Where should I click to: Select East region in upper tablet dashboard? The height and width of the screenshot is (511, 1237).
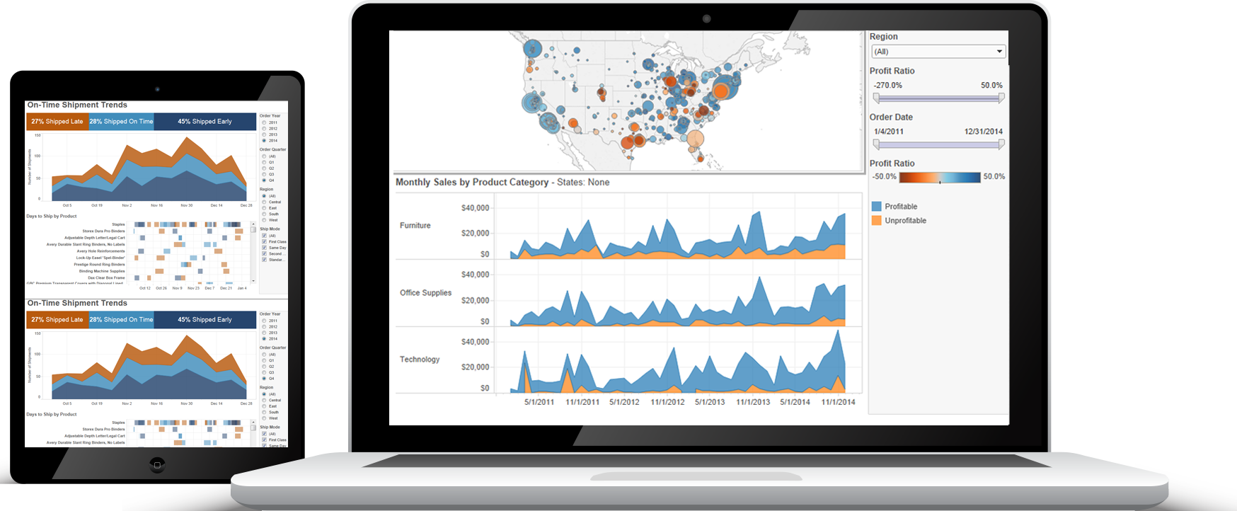click(265, 208)
